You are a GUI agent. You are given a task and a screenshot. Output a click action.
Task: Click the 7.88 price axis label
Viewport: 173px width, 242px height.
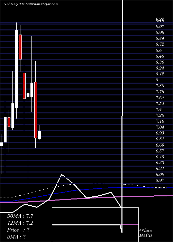tap(160, 86)
